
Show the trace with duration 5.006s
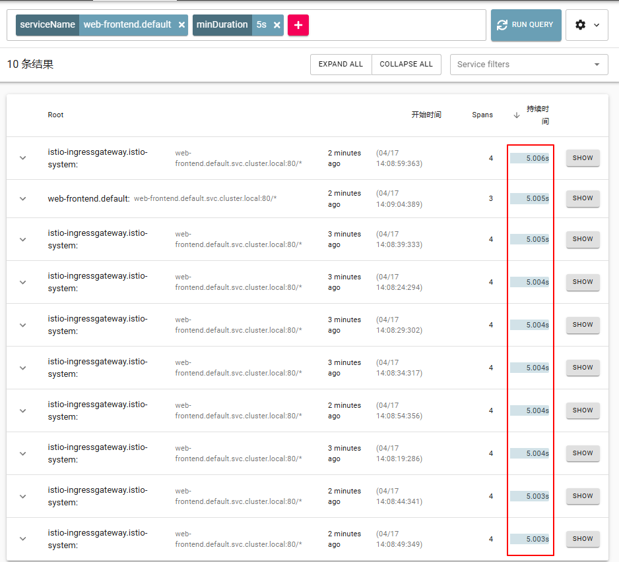coord(583,158)
